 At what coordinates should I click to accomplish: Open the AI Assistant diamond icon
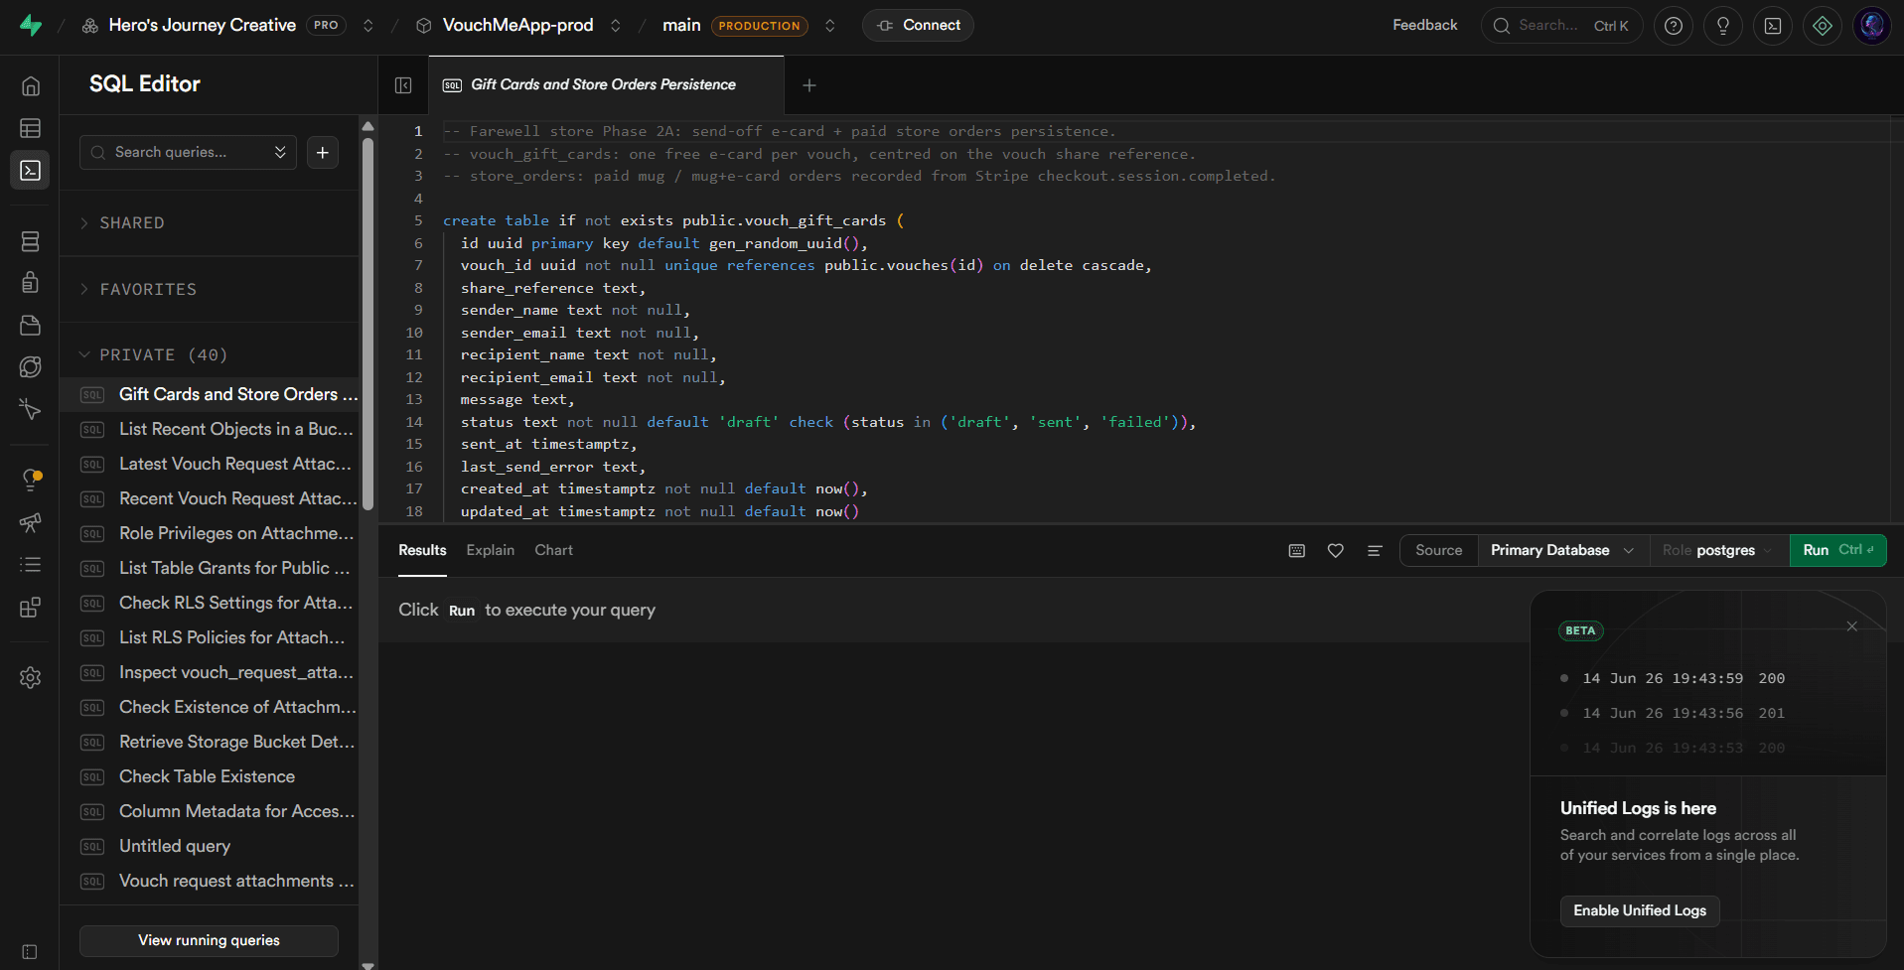tap(1823, 26)
